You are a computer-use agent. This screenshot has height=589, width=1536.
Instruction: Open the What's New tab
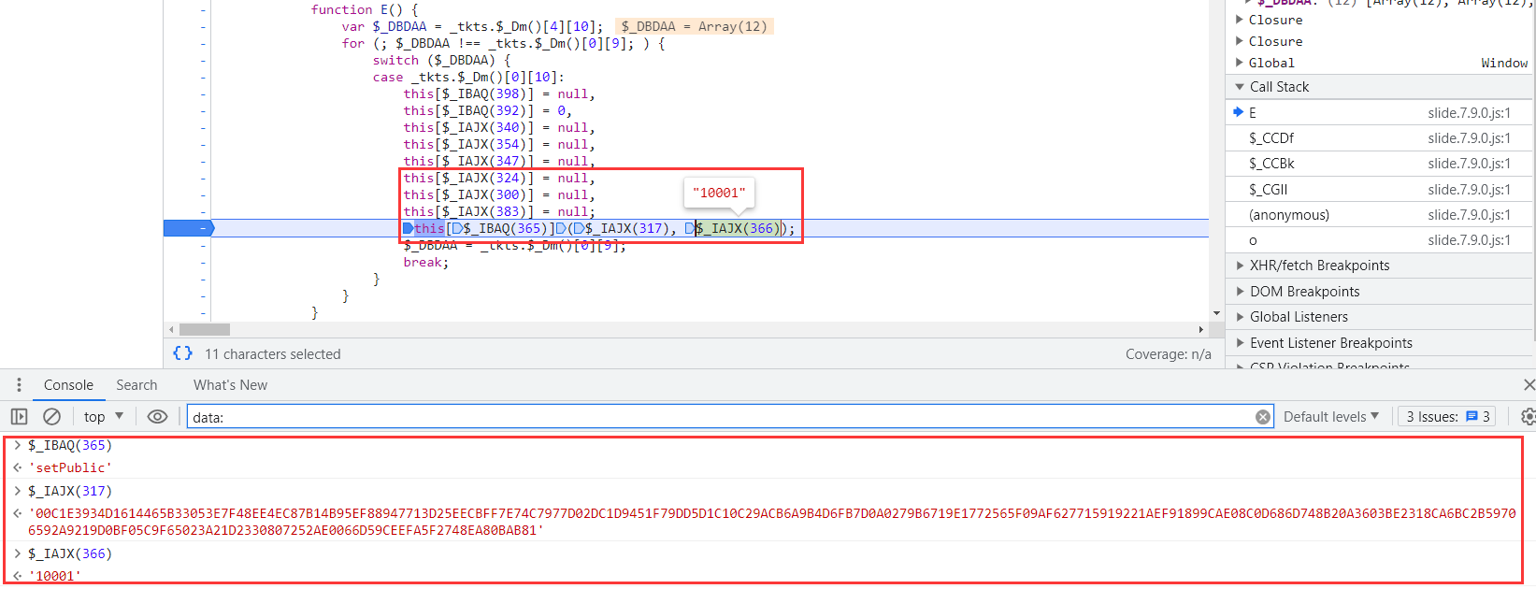(230, 385)
